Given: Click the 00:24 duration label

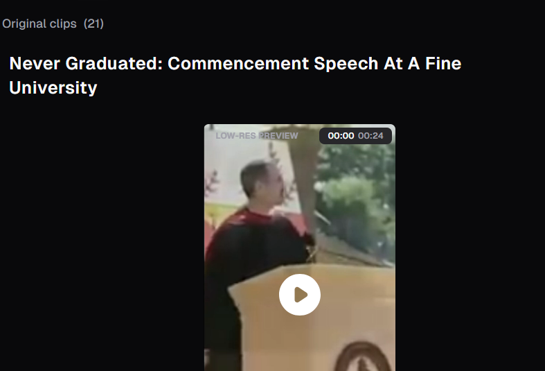Looking at the screenshot, I should [370, 136].
